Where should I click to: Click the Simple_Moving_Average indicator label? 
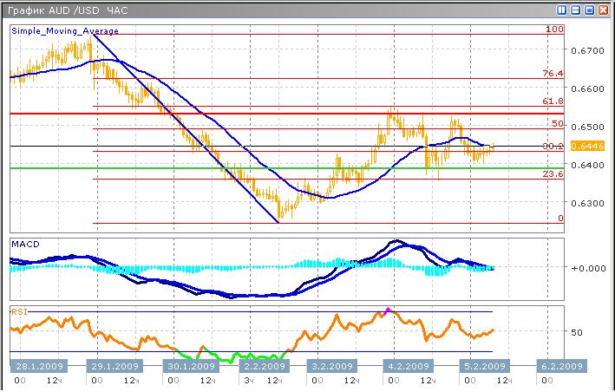65,30
